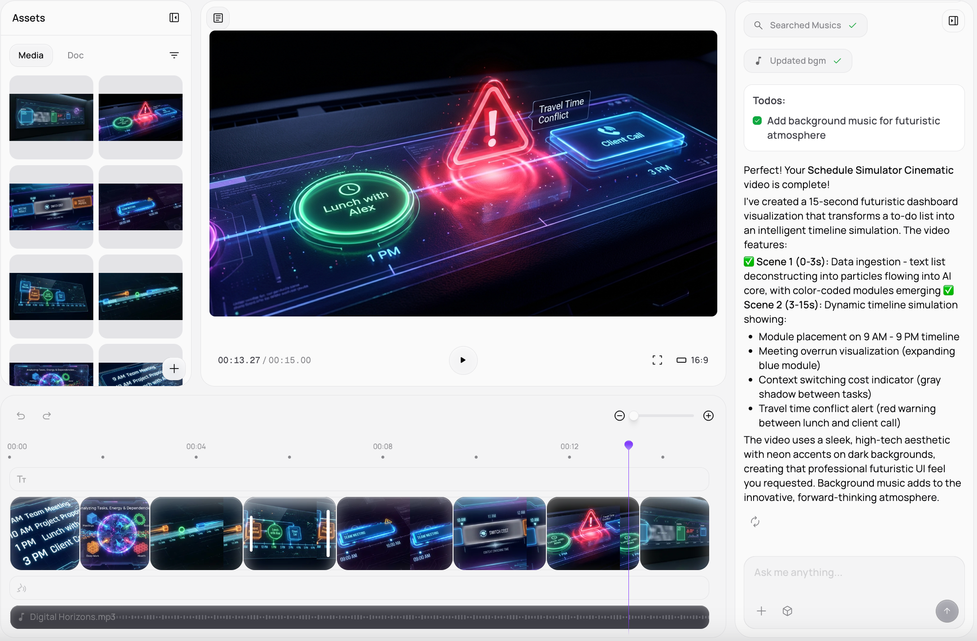Select the Media tab
This screenshot has width=977, height=641.
click(31, 55)
